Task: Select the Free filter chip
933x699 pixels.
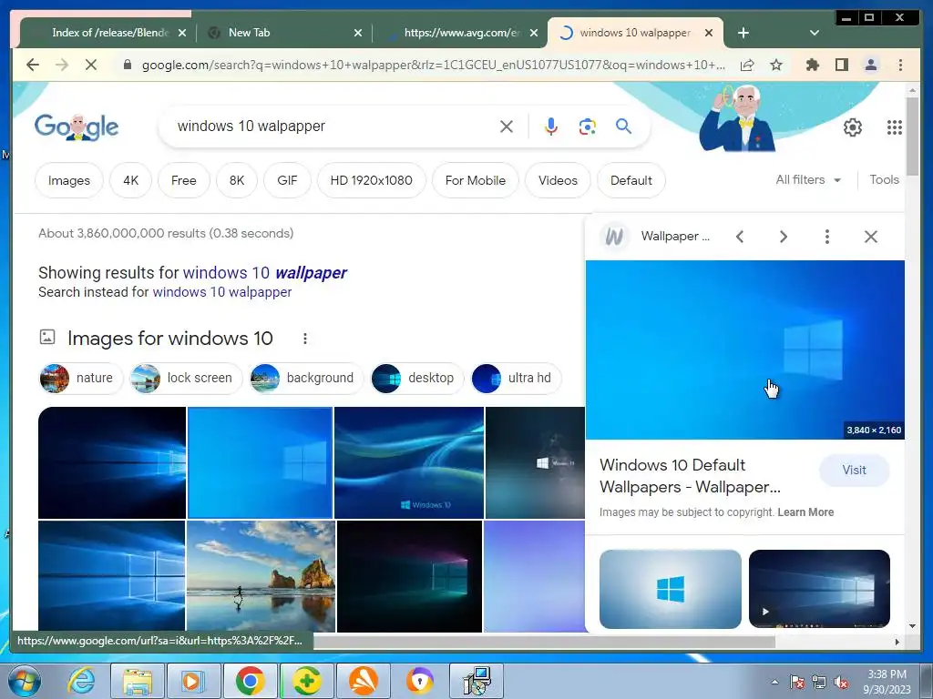Action: (184, 180)
